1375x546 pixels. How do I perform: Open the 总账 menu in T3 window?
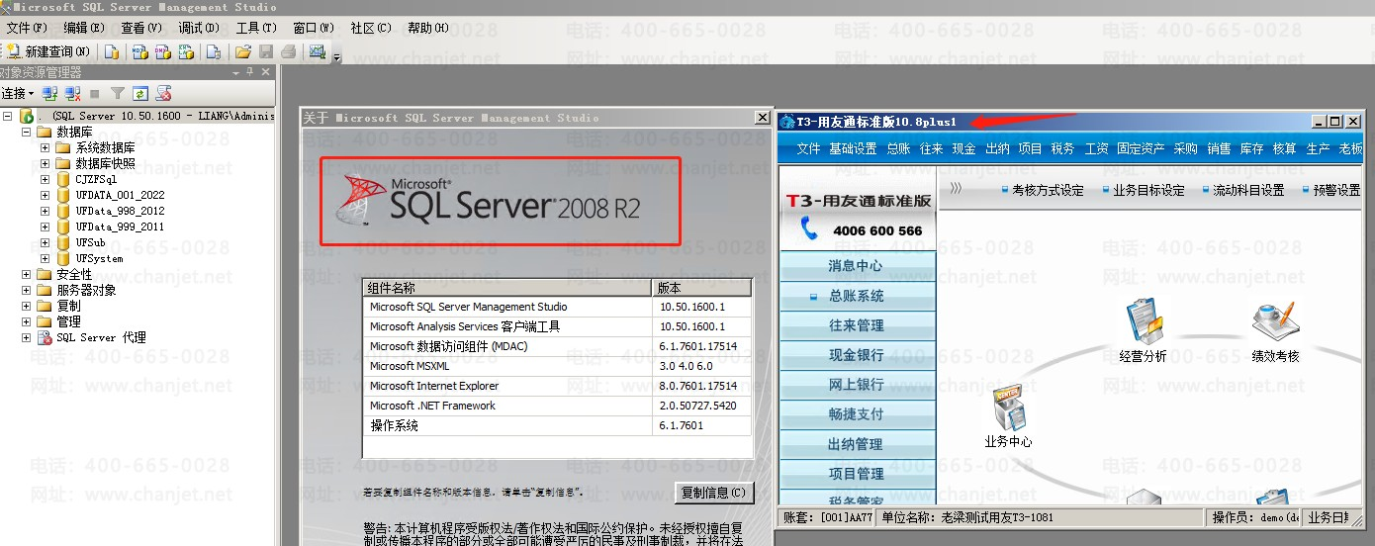click(898, 148)
